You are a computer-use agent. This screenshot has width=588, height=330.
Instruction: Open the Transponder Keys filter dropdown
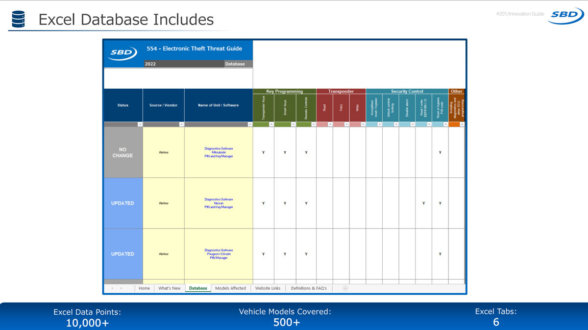pyautogui.click(x=271, y=125)
